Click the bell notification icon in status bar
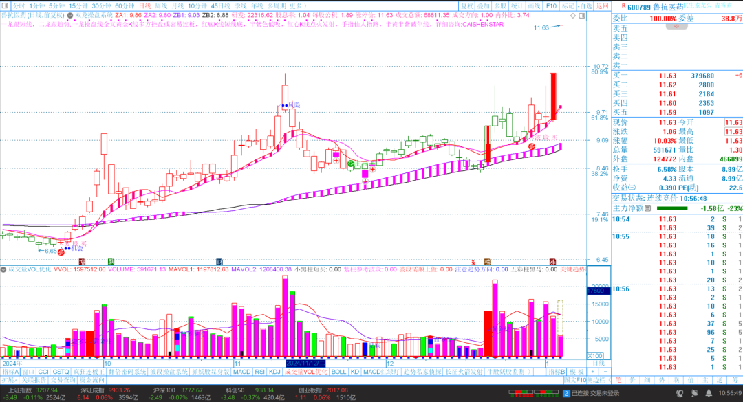Viewport: 743px width, 402px height. [709, 393]
